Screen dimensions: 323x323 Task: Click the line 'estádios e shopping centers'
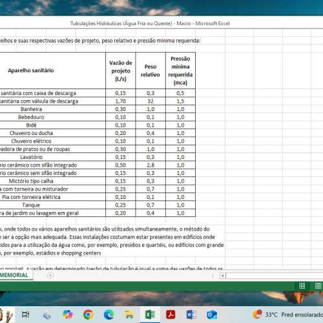[x=50, y=253]
